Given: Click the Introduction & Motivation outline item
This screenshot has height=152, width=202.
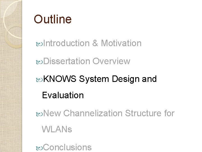Looking at the screenshot, I should pos(92,43).
